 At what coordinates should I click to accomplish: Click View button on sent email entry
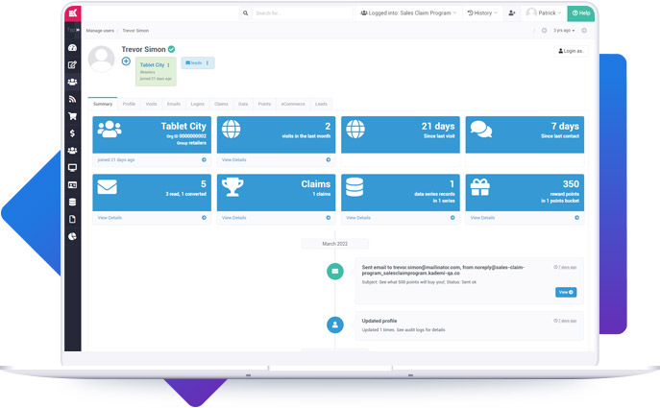pyautogui.click(x=565, y=292)
